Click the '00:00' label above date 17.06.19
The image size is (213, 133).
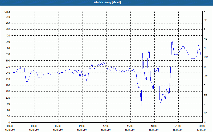[202, 126]
